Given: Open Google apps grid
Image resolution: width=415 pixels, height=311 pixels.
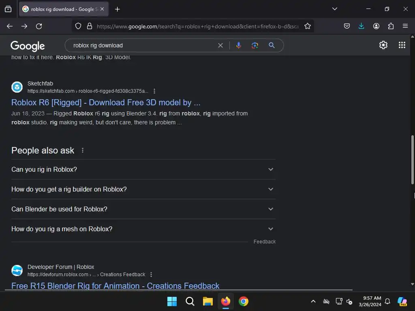Looking at the screenshot, I should 402,45.
